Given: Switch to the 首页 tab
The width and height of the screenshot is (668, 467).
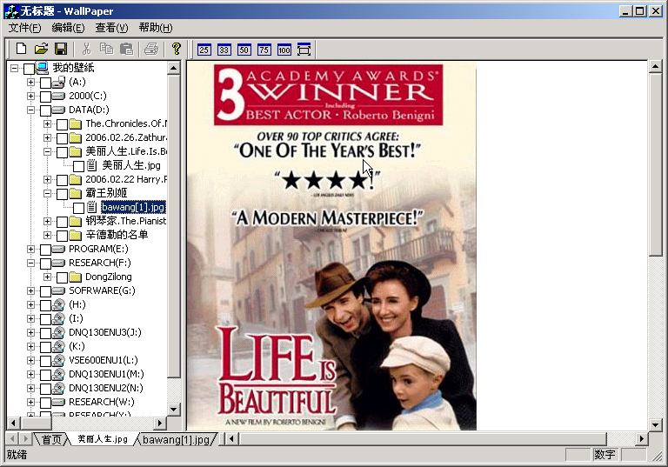Looking at the screenshot, I should click(x=51, y=439).
